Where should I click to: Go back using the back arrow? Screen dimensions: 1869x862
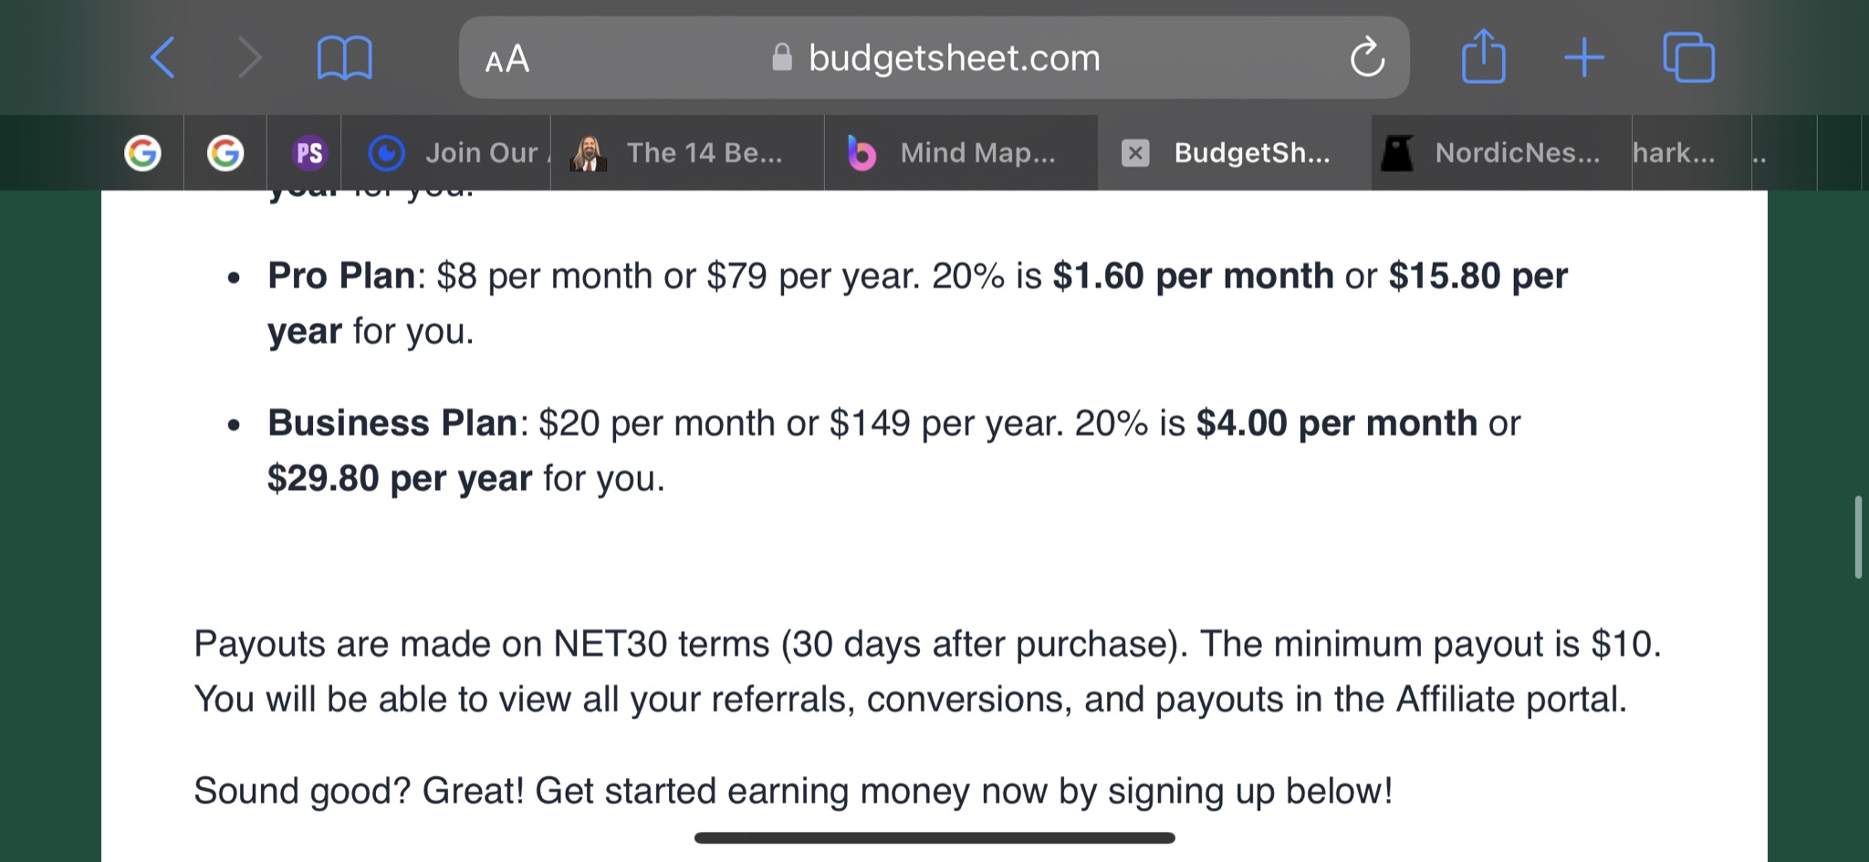click(162, 58)
